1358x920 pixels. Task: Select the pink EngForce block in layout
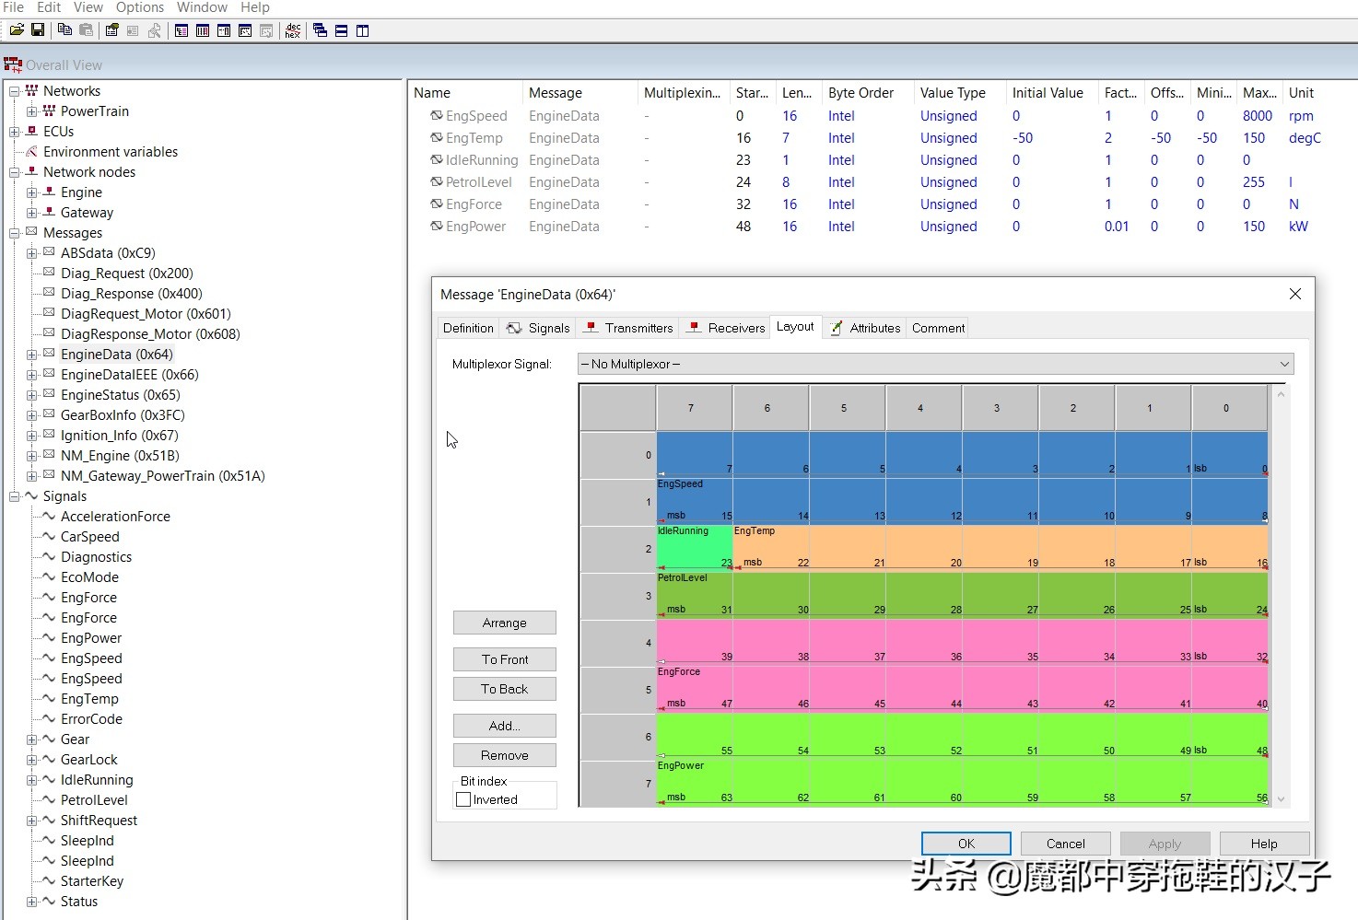[x=962, y=665]
